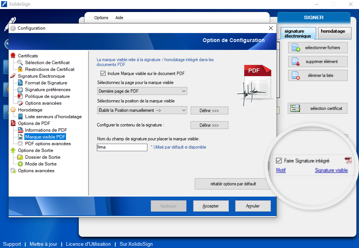This screenshot has width=359, height=248.
Task: Click the Accepter button
Action: [211, 206]
